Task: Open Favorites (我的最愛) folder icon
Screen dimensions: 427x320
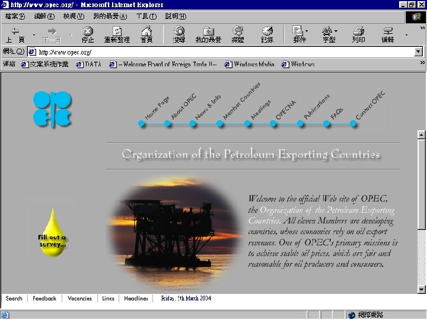Action: (208, 31)
